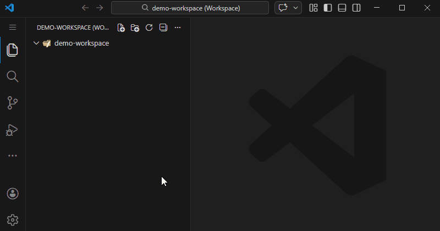440x231 pixels.
Task: Click the New File icon in Explorer
Action: tap(121, 28)
